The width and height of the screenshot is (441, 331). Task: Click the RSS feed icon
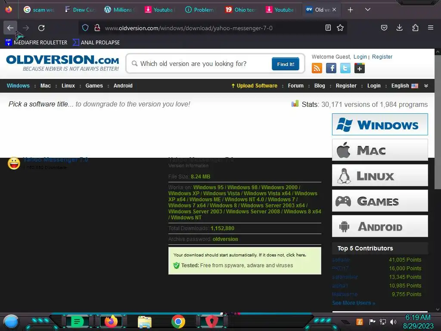[x=317, y=68]
